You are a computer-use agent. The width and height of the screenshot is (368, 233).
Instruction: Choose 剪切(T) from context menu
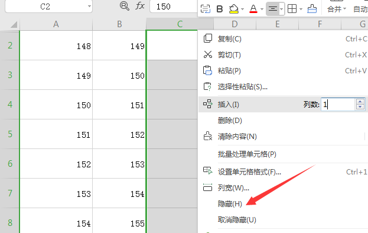pyautogui.click(x=229, y=55)
